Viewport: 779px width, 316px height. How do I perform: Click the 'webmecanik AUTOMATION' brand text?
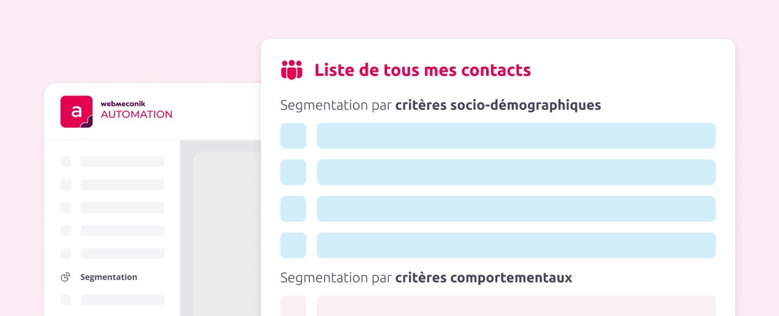pyautogui.click(x=136, y=110)
